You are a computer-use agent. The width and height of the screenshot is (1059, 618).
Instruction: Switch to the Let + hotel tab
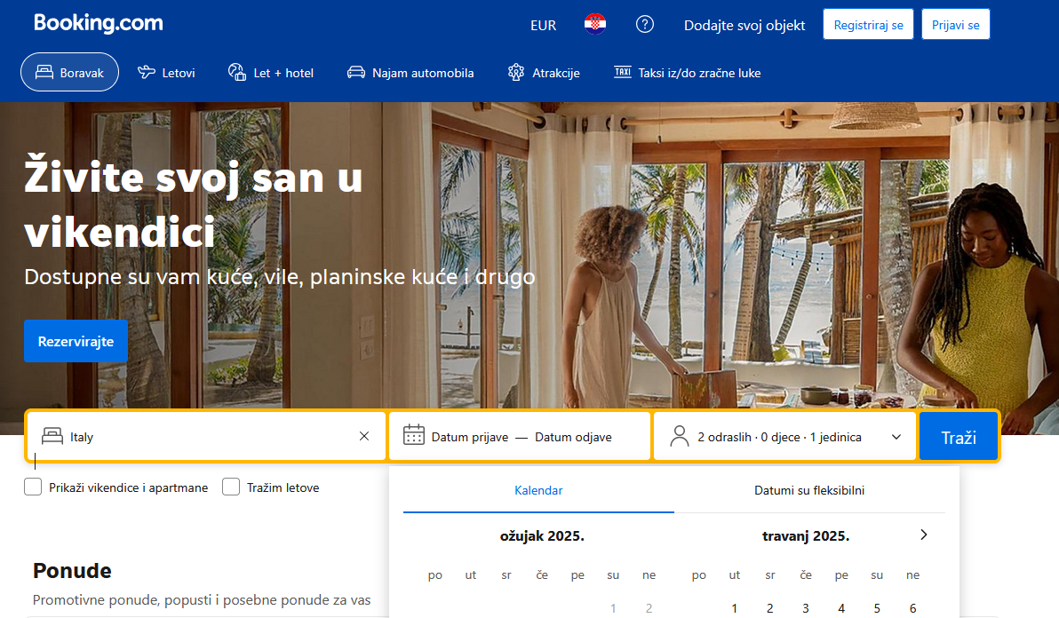coord(271,72)
